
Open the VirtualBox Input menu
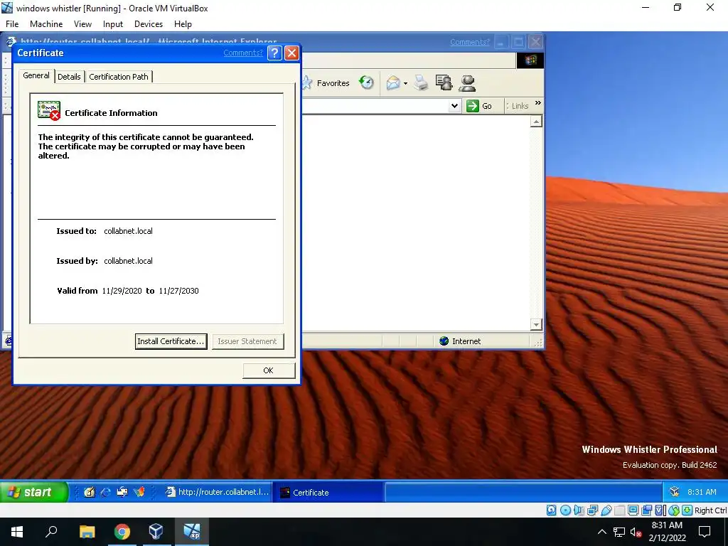point(113,24)
